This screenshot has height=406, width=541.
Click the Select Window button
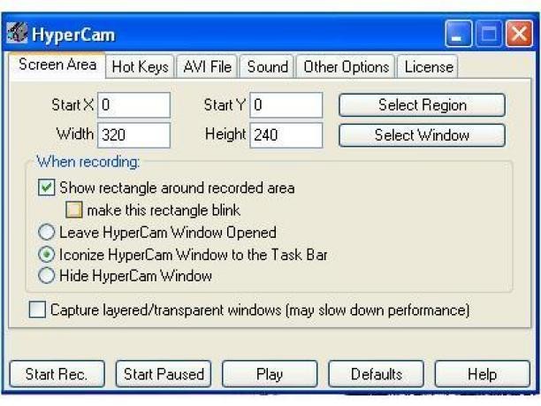click(x=422, y=135)
